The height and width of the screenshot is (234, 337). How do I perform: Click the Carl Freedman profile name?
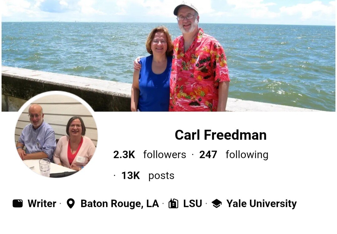[221, 135]
